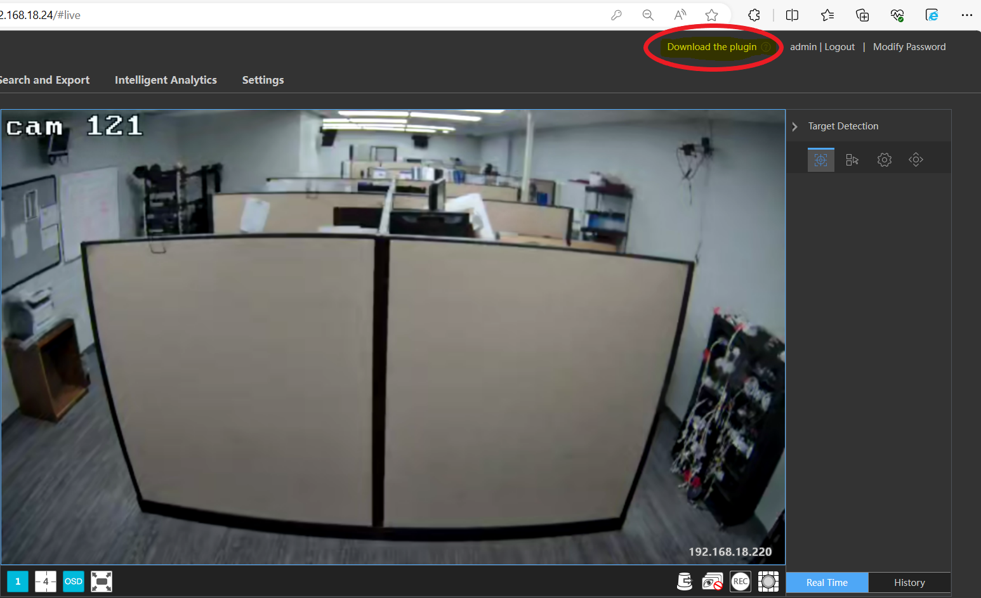Enter fullscreen using the expand arrows icon
This screenshot has height=598, width=981.
(101, 581)
